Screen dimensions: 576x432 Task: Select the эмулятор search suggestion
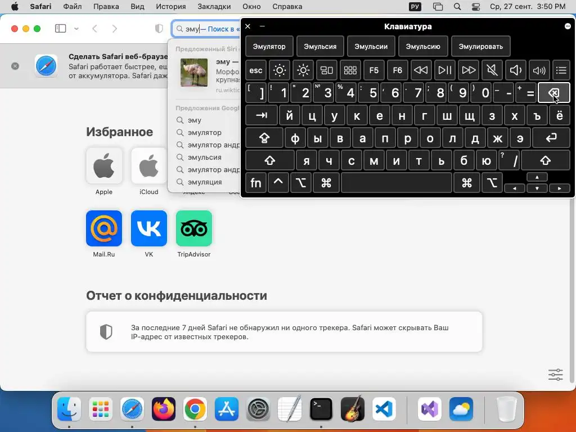point(204,132)
